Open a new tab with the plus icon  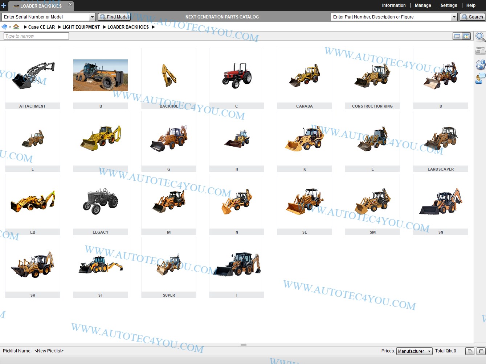point(4,5)
